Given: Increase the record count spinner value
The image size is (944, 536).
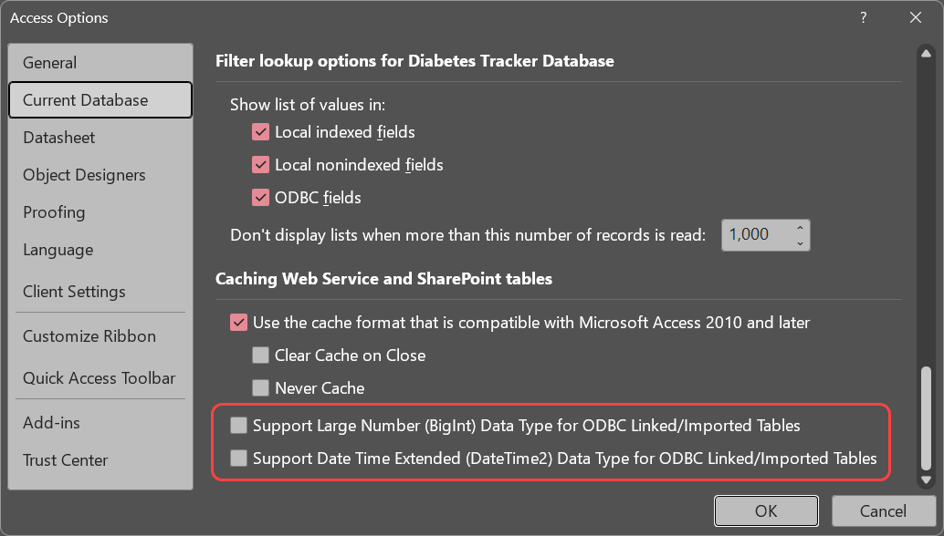Looking at the screenshot, I should click(x=800, y=228).
